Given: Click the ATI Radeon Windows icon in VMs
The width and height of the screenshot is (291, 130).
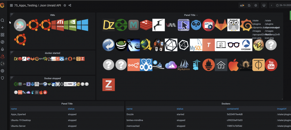Looking at the screenshot, I should (x=57, y=25).
